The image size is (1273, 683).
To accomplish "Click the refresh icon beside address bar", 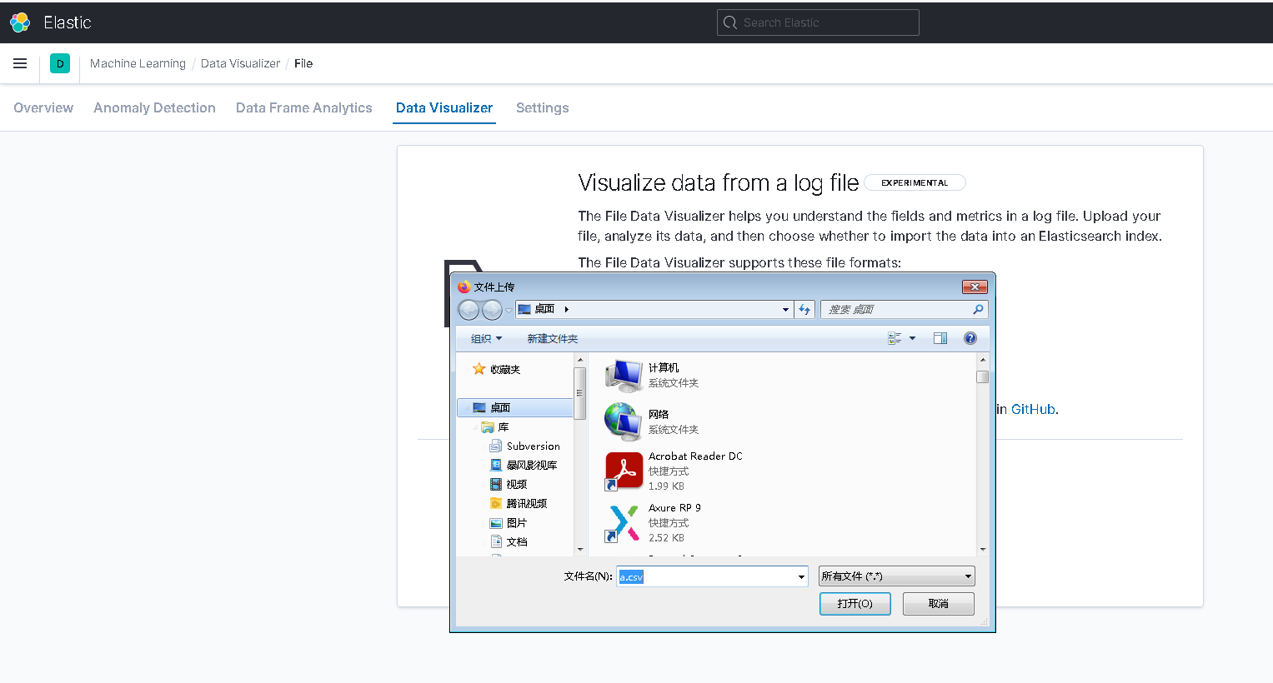I will (804, 310).
